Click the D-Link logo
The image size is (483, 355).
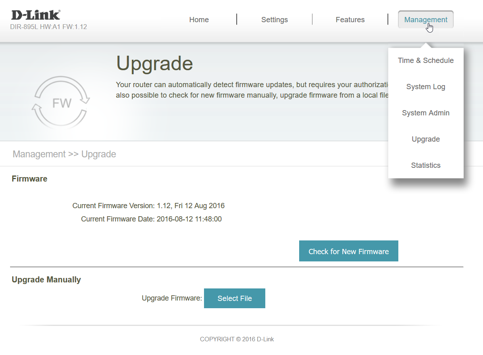[x=36, y=15]
